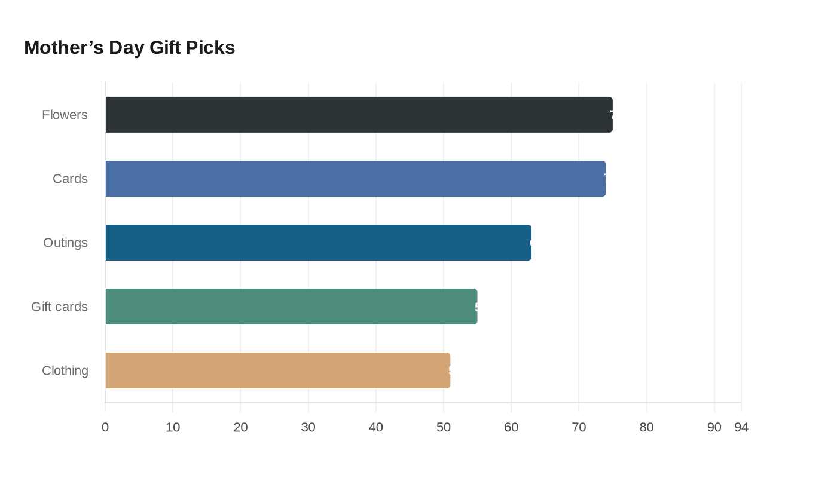
Task: Click the 90 tick label
Action: (x=714, y=427)
